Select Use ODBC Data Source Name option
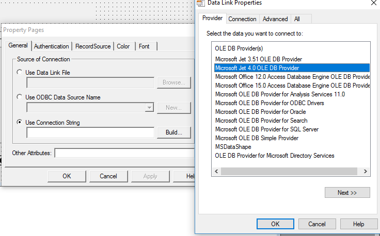This screenshot has height=236, width=380. pyautogui.click(x=20, y=97)
